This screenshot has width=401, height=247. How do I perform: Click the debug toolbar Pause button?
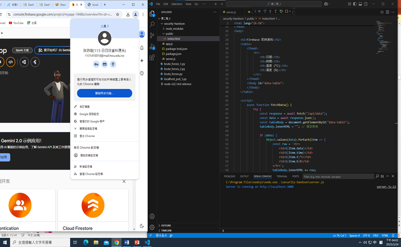click(x=259, y=11)
